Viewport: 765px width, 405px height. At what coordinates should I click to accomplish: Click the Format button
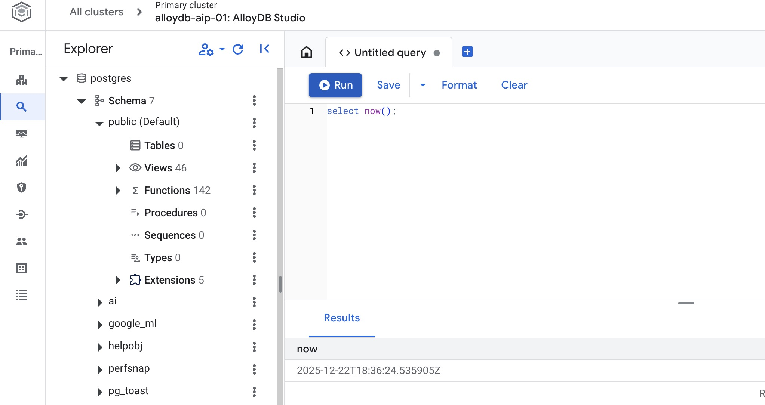[459, 85]
